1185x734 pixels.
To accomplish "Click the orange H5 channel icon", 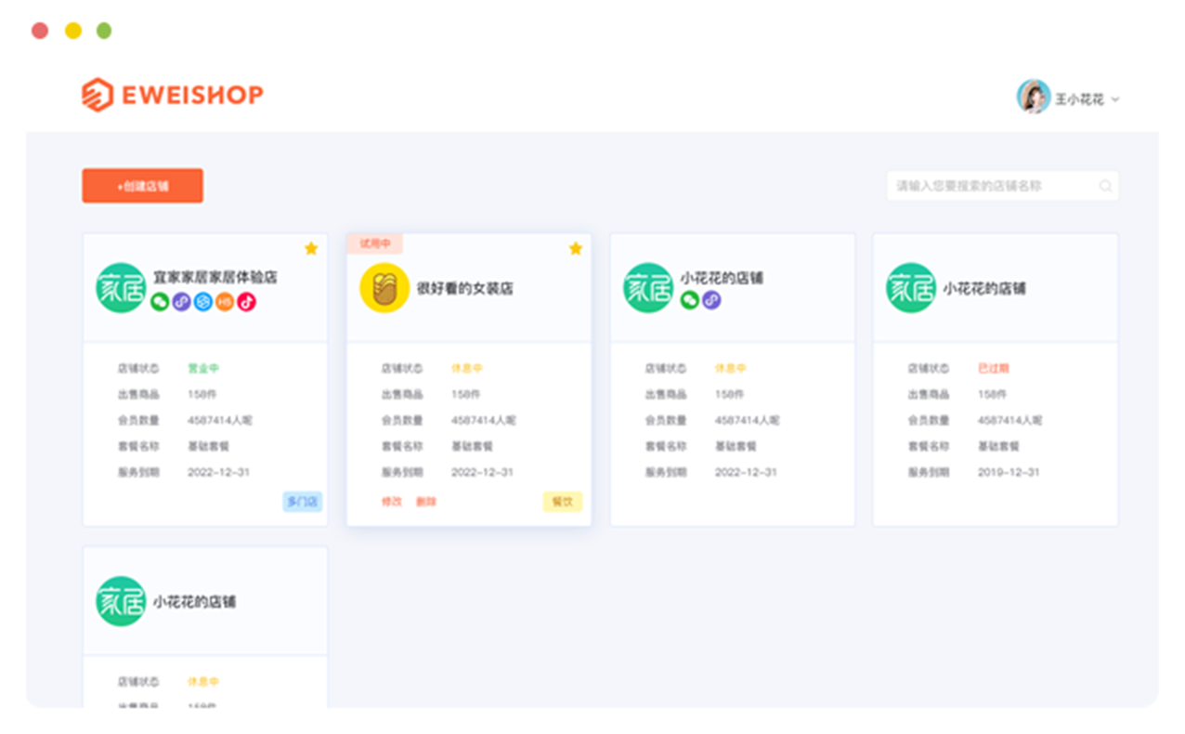I will click(x=225, y=302).
